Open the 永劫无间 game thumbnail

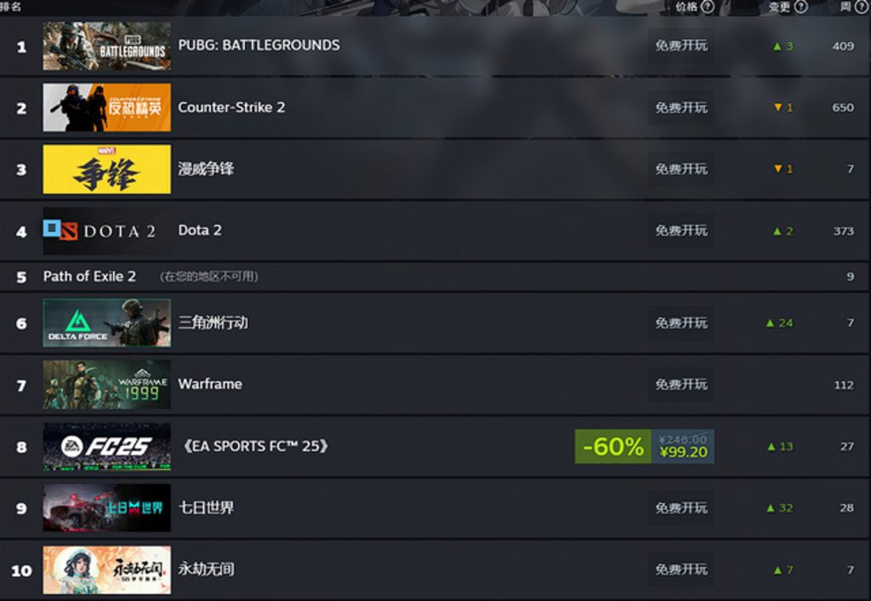(106, 570)
